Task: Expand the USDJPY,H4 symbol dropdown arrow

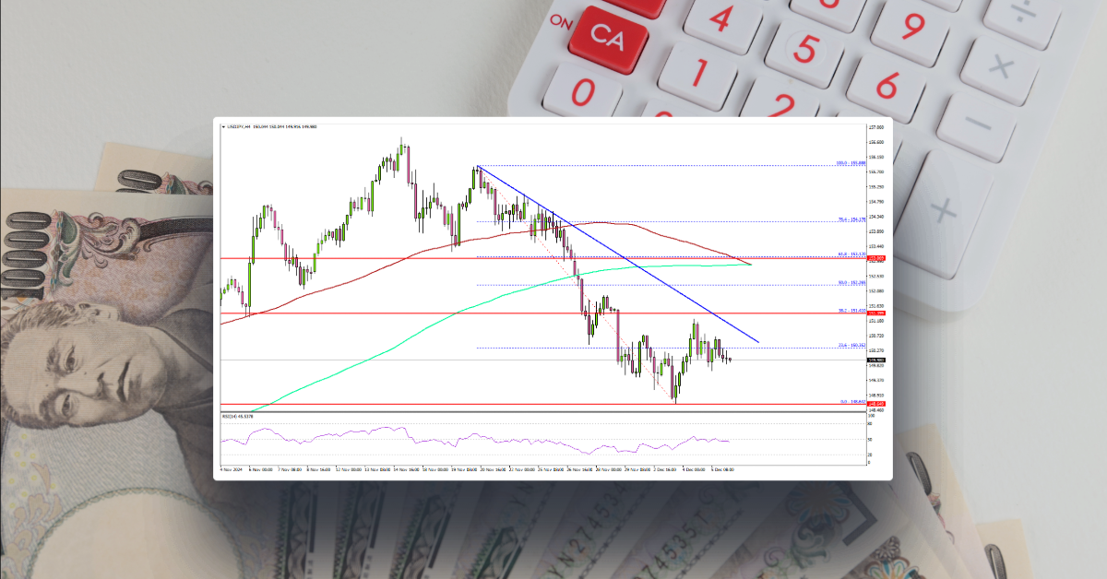Action: 223,127
